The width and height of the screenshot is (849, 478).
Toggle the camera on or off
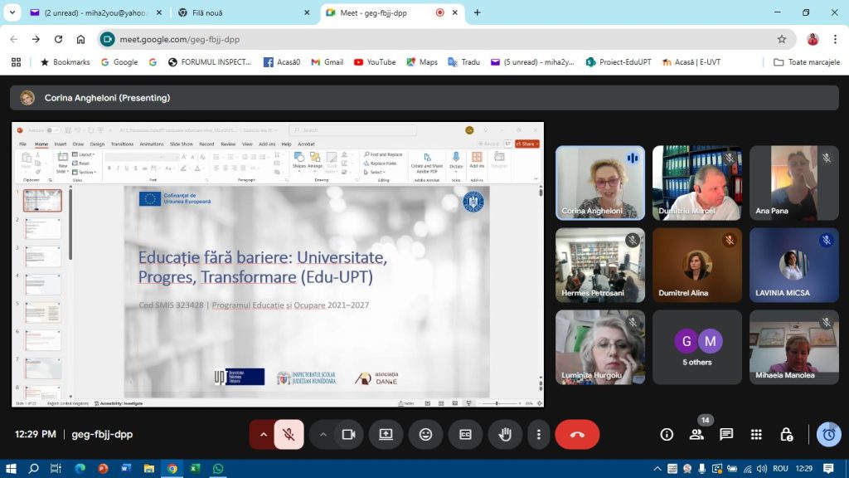(348, 434)
